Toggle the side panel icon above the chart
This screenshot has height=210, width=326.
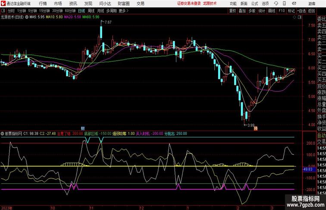[300, 17]
